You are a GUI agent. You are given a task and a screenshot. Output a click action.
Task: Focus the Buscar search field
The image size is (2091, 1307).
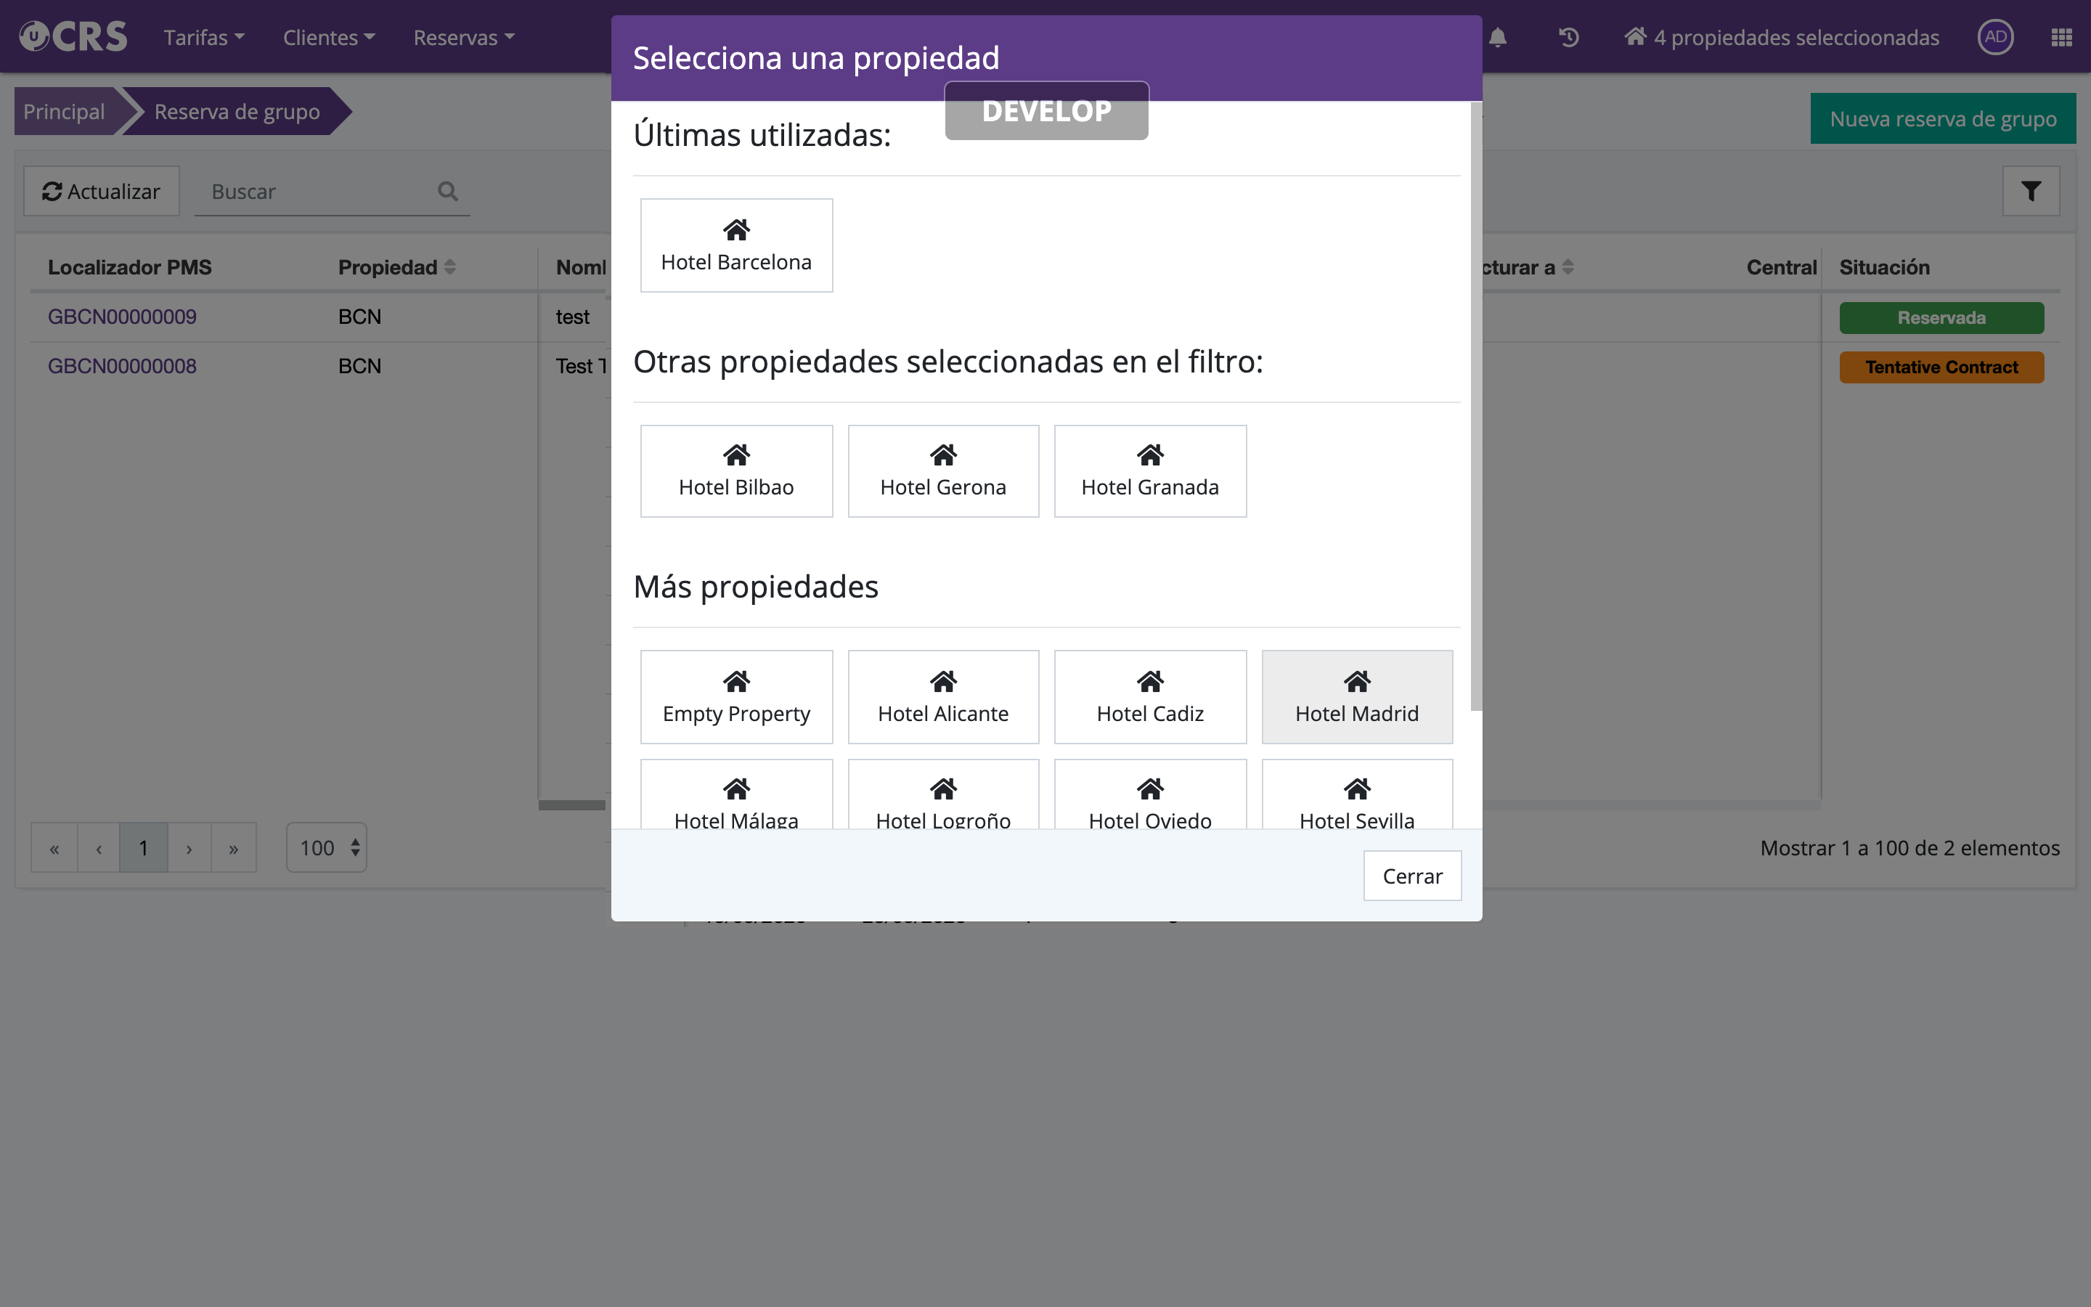319,191
